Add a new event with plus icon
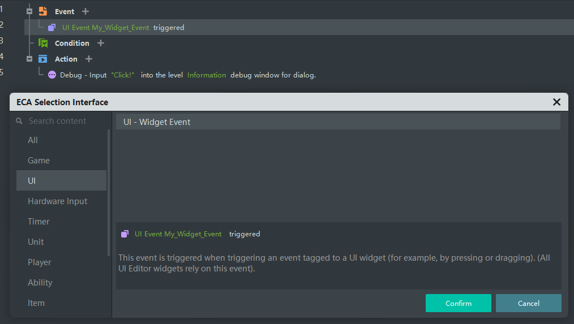This screenshot has height=324, width=574. (x=85, y=11)
